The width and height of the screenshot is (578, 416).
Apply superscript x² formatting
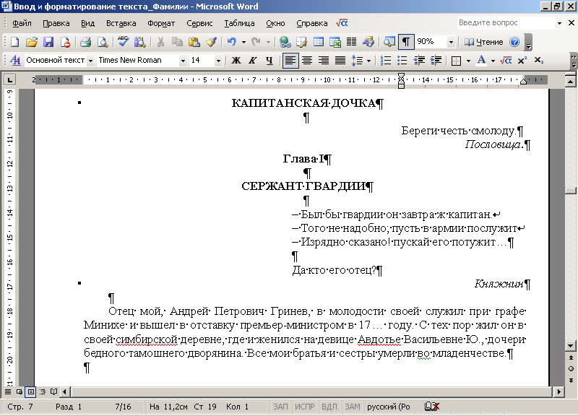pos(522,61)
